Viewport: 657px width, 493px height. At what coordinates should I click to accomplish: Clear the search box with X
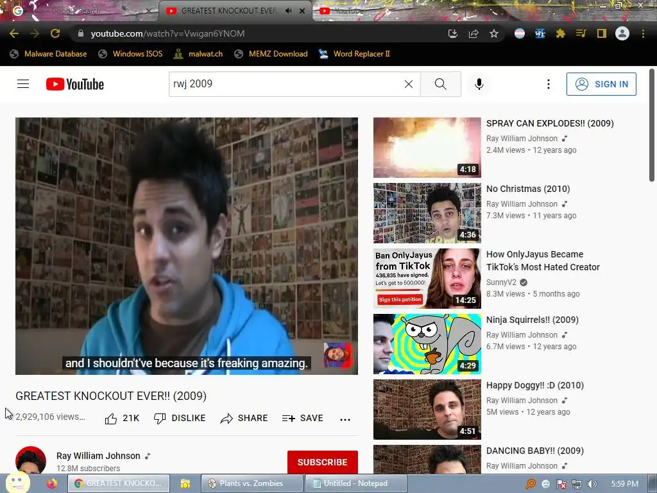tap(409, 84)
